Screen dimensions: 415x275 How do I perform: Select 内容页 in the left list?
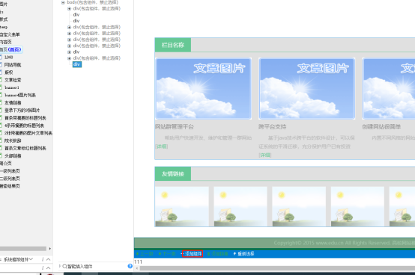tap(6, 42)
